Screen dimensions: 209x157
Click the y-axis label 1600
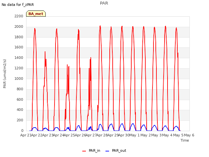click(x=19, y=47)
